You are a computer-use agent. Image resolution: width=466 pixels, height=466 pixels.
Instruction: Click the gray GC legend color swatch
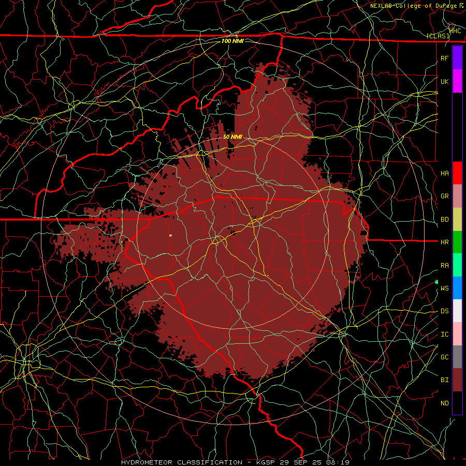pyautogui.click(x=457, y=357)
